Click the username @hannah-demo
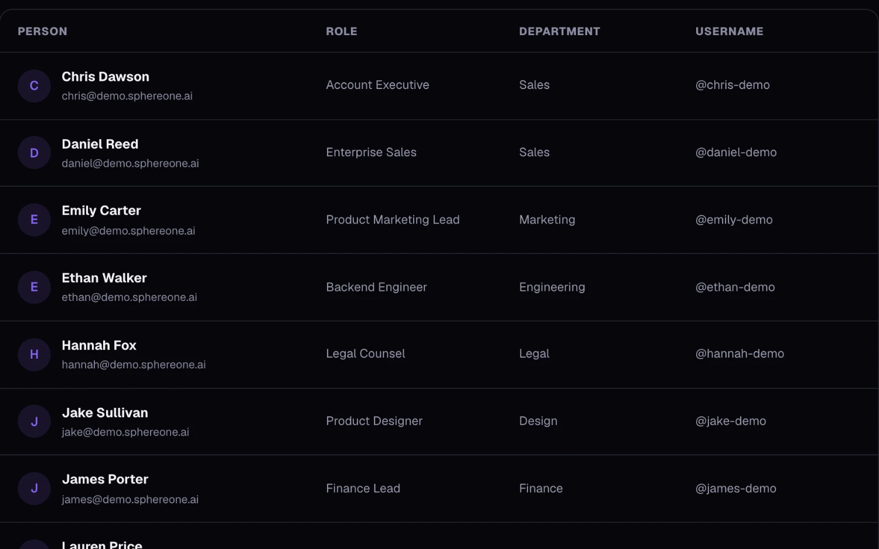The image size is (879, 549). 740,354
